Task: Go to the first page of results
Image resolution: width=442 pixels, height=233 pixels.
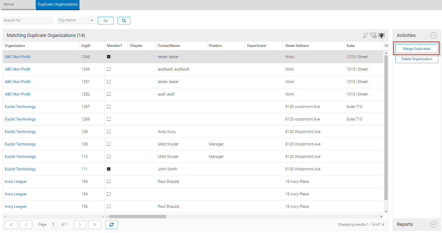Action: click(x=11, y=225)
